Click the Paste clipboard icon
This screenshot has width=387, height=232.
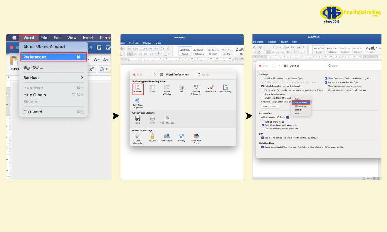[14, 61]
